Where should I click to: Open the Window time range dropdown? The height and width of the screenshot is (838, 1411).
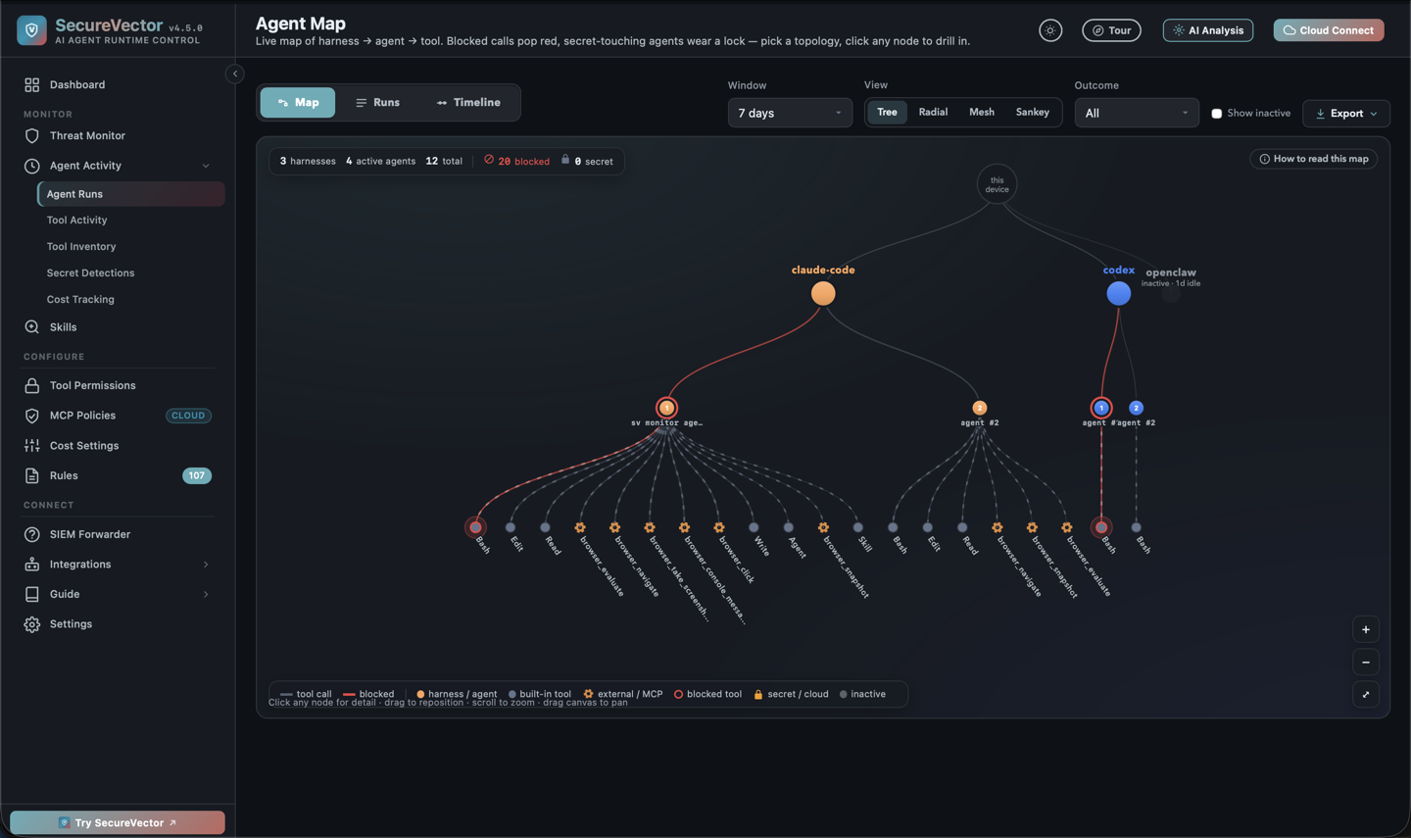coord(790,114)
